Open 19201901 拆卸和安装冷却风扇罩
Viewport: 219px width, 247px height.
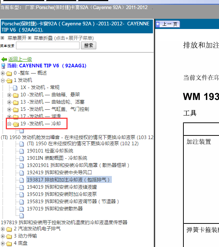click(x=78, y=166)
